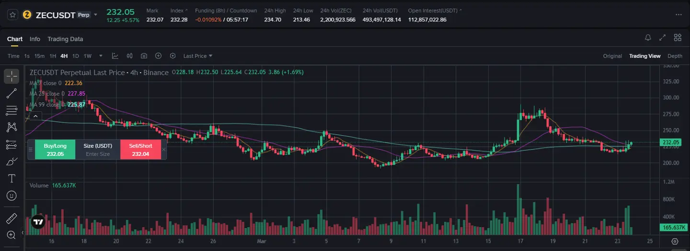The width and height of the screenshot is (690, 251).
Task: Click the circled plus icon in toolbar
Action: coord(158,56)
